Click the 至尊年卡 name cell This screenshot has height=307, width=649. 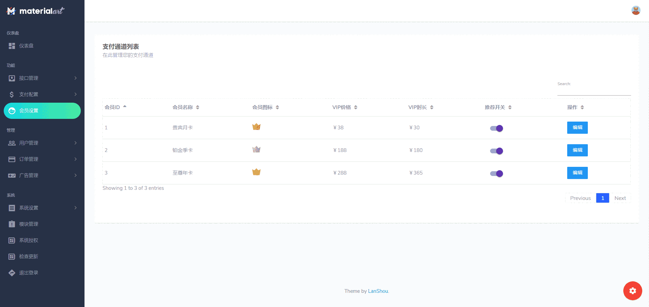click(183, 173)
